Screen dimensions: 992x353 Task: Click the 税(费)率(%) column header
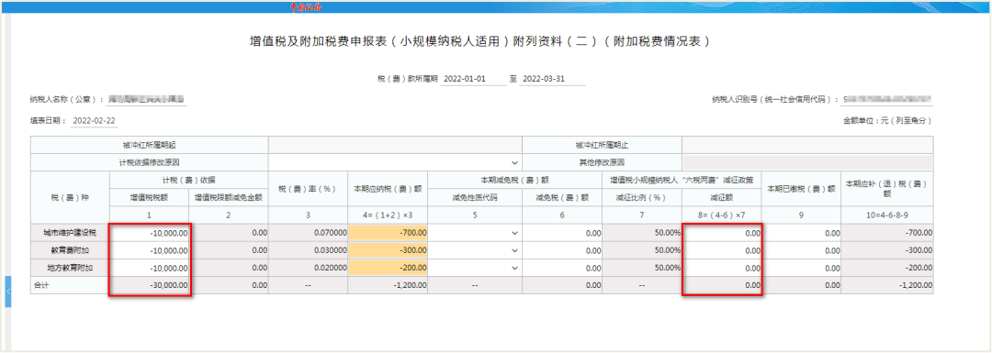(x=308, y=188)
